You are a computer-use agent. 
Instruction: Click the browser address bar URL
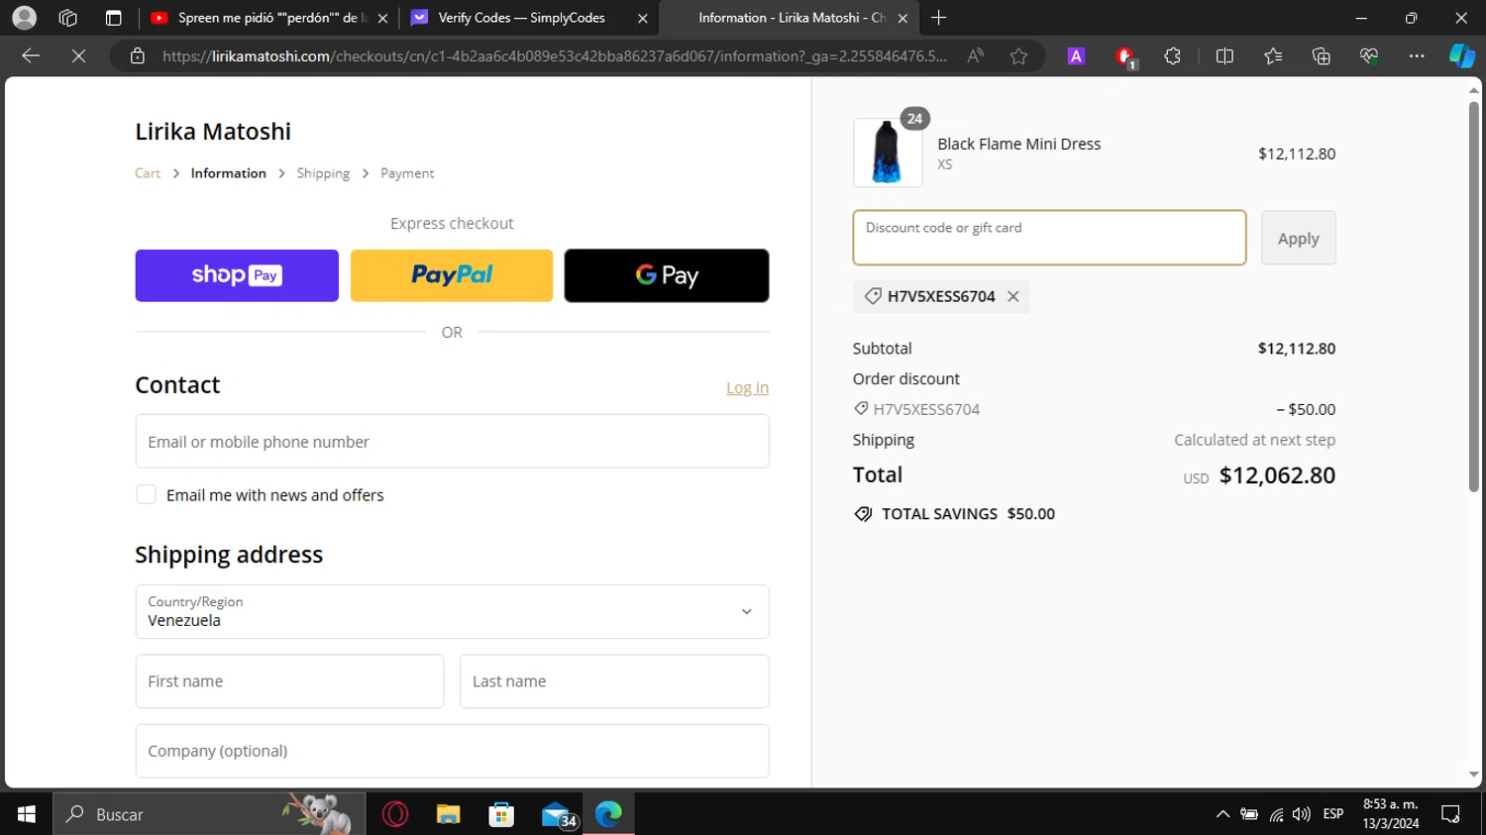[554, 56]
